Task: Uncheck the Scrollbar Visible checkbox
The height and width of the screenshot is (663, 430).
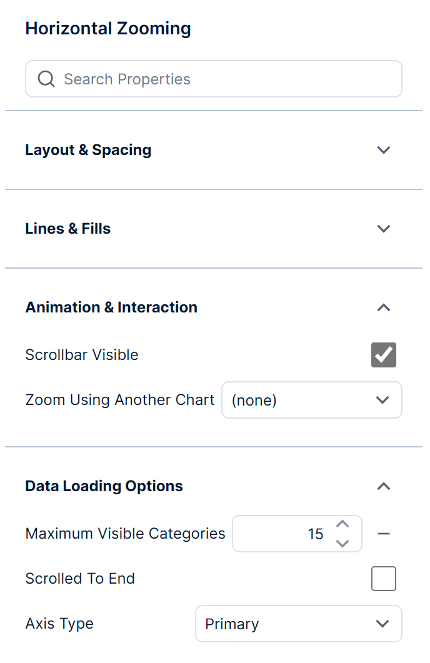Action: [x=383, y=354]
